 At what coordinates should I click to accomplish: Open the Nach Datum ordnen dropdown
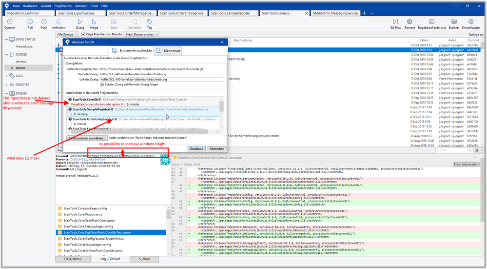tap(142, 34)
